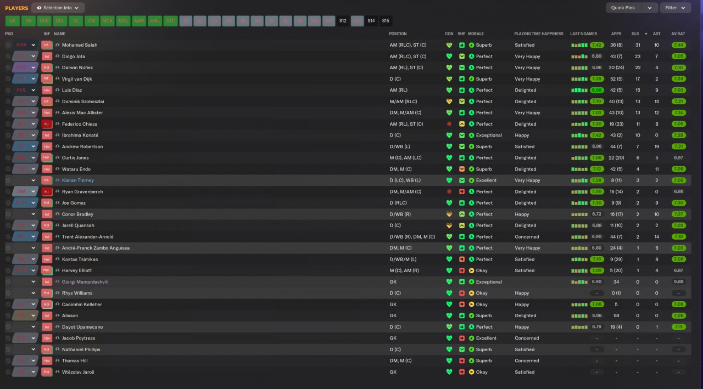Click Federico Chiesa's Inj info badge
The width and height of the screenshot is (703, 389).
[47, 124]
